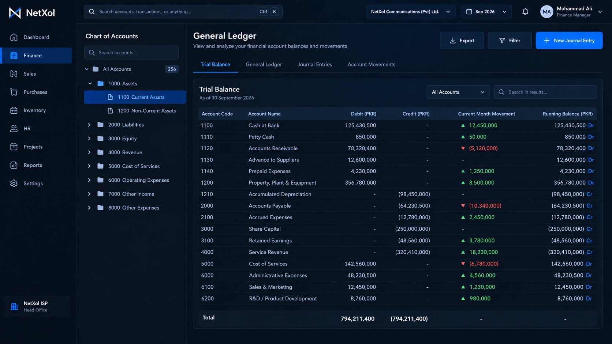The width and height of the screenshot is (612, 344).
Task: Click the 1200 Non-Current Assets document icon
Action: click(110, 111)
